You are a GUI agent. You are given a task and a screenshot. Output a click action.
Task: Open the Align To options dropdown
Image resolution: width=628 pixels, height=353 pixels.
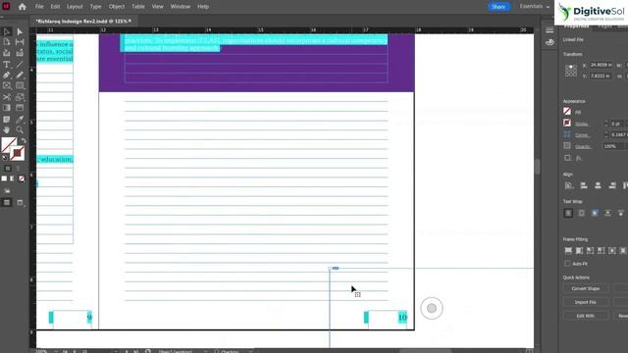click(x=568, y=185)
